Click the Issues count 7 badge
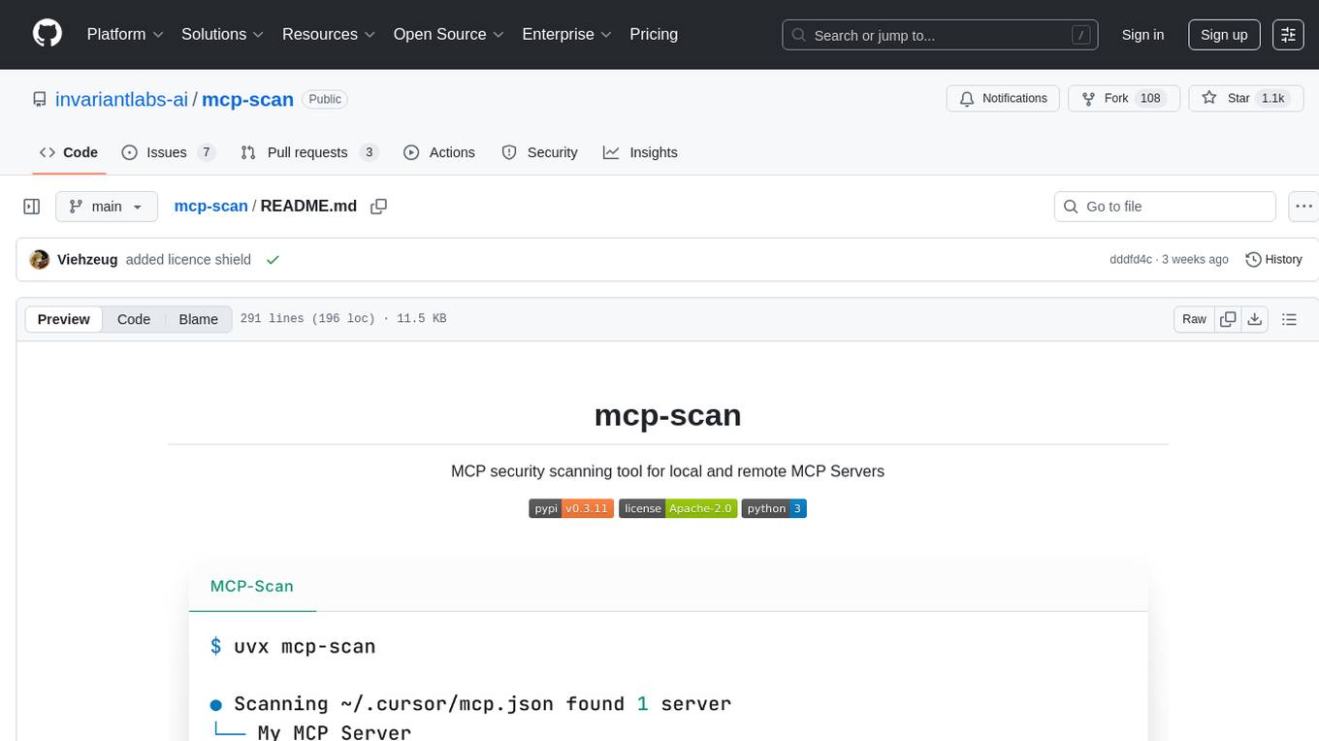 [x=206, y=152]
